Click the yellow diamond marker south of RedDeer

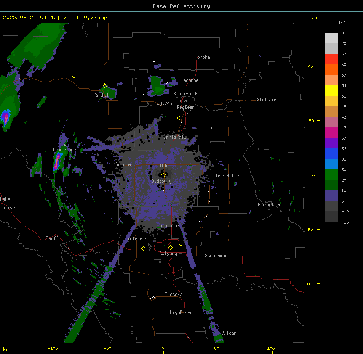(x=179, y=118)
